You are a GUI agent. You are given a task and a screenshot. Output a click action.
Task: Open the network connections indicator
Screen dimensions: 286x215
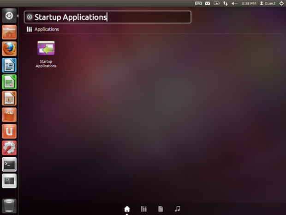pyautogui.click(x=226, y=3)
